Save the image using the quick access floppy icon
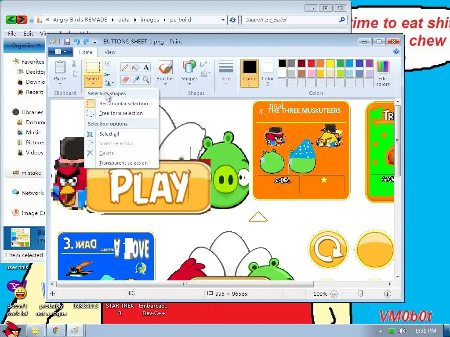450x337 pixels. tap(67, 42)
